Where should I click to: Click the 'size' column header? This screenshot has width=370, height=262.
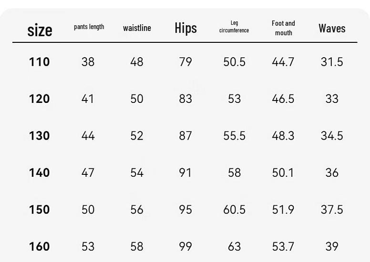tap(40, 30)
